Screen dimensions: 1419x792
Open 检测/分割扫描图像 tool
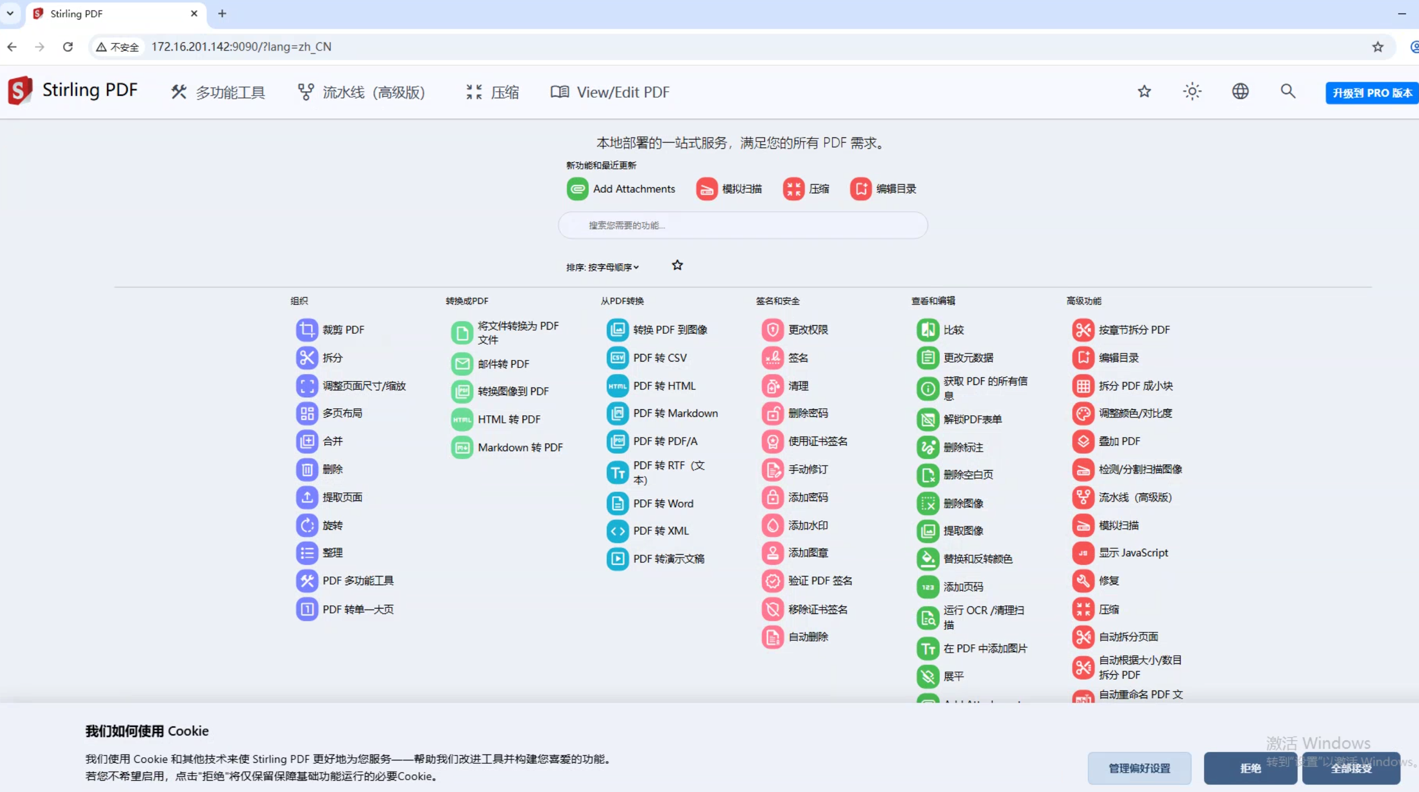1128,470
